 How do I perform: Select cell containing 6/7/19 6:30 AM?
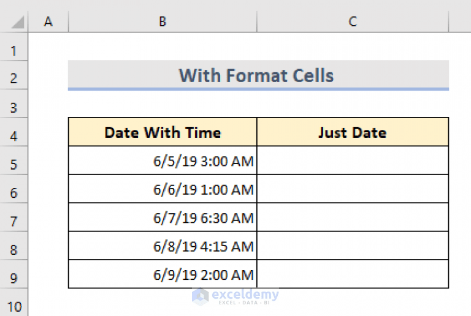click(163, 217)
